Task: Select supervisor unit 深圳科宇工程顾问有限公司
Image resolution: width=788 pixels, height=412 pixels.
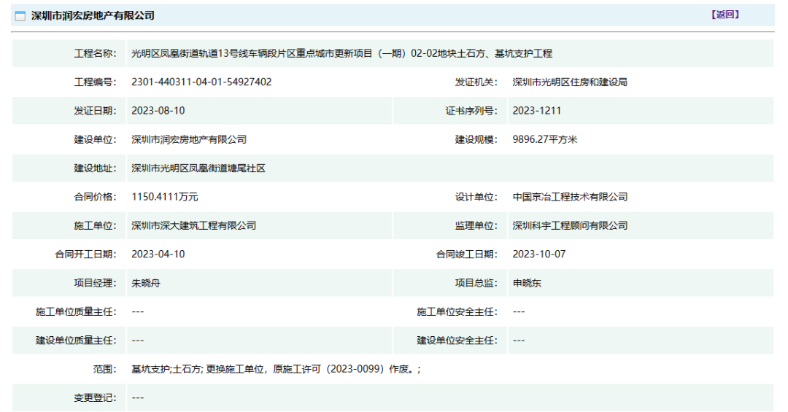Action: 570,225
